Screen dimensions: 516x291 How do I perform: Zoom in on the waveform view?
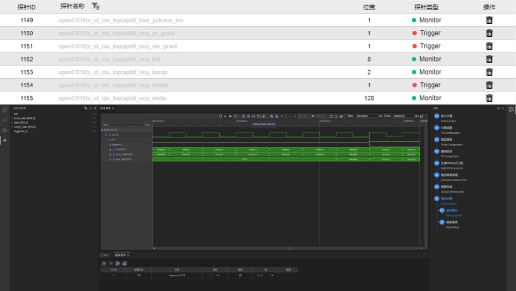(272, 116)
